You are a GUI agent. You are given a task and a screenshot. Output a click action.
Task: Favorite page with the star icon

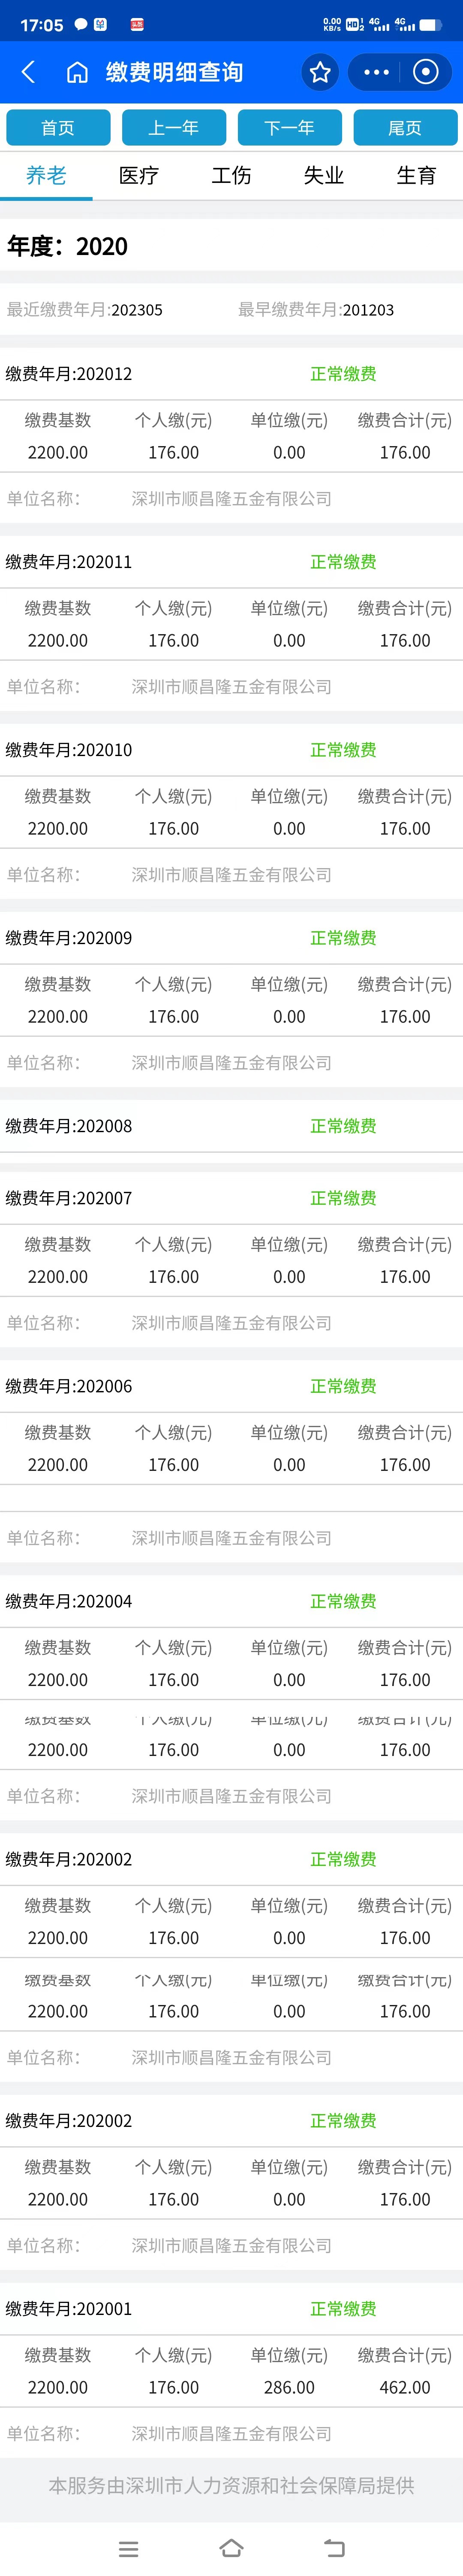click(x=320, y=72)
